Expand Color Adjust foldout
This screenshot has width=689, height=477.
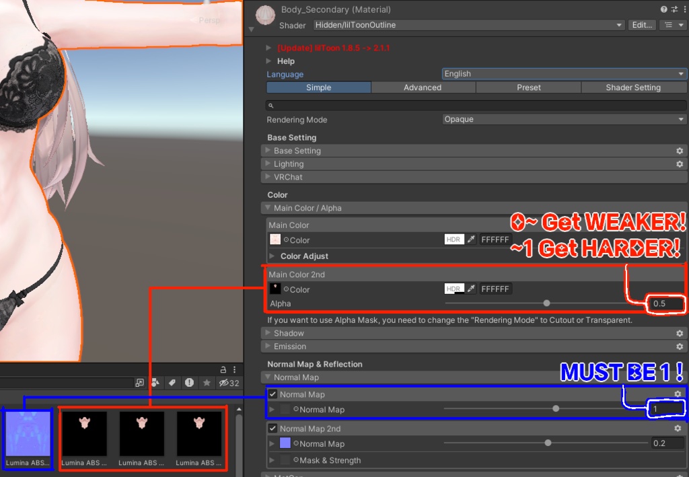pos(272,256)
